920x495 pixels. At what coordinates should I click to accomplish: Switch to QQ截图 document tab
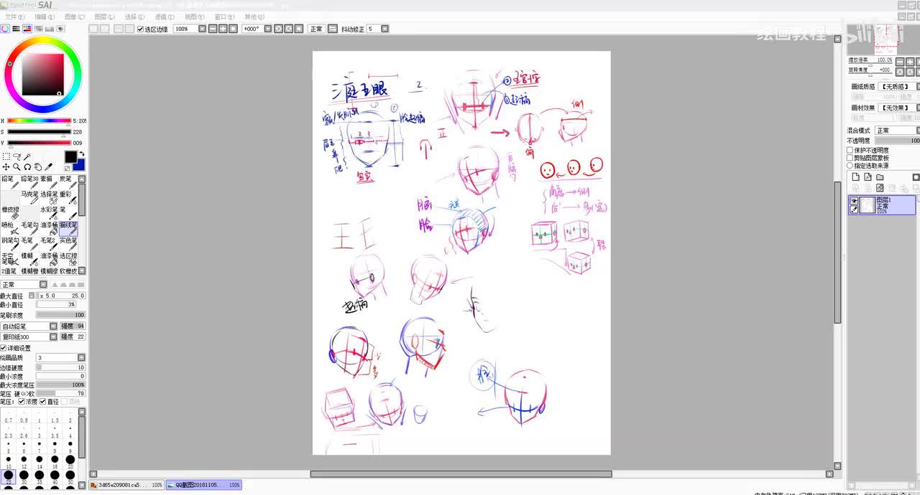pyautogui.click(x=203, y=486)
